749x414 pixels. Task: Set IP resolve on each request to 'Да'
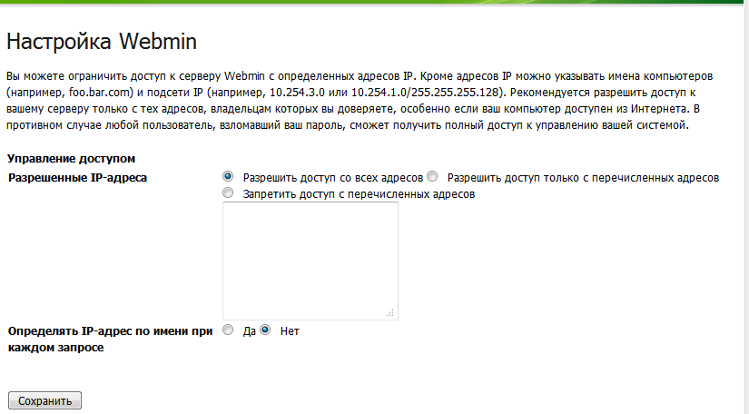[x=228, y=330]
